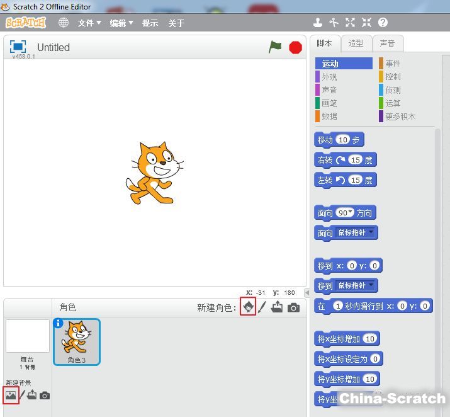Choose new backdrop from library icon
The image size is (450, 417).
11,396
